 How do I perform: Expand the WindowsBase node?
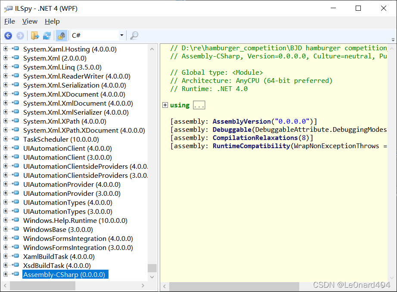point(6,229)
